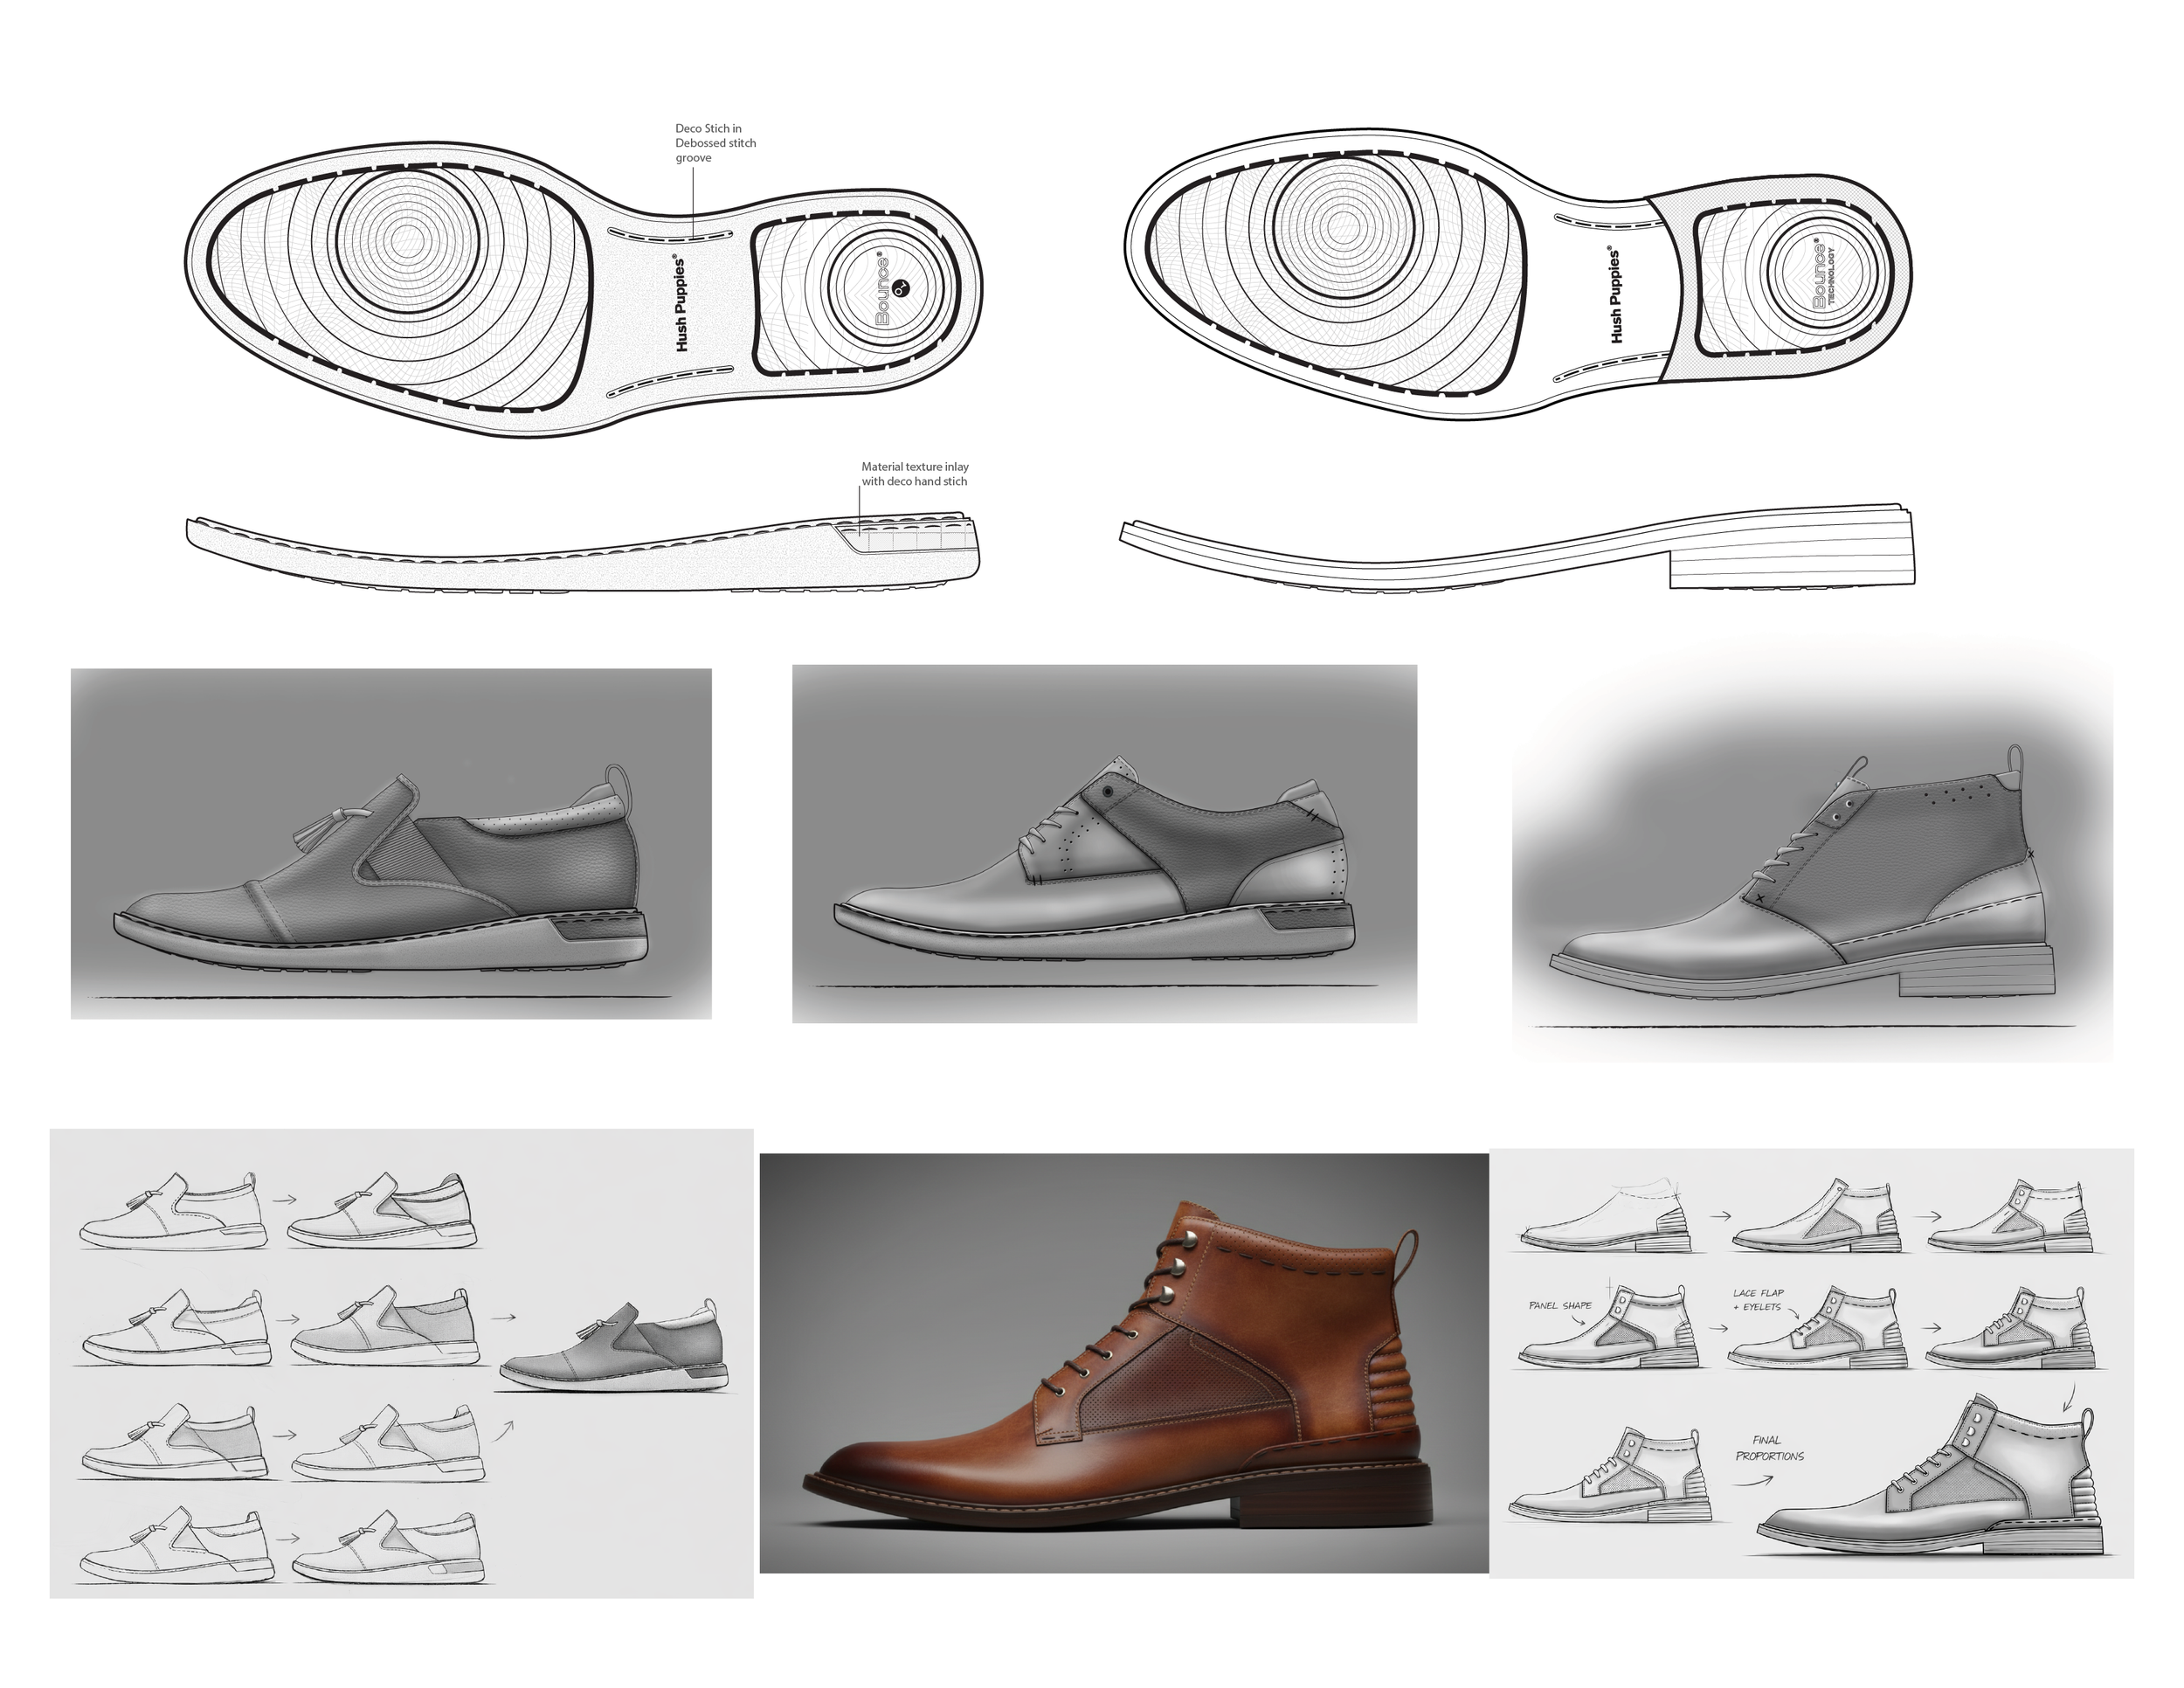Click Bounce Technology logo on right heel
2184x1688 pixels.
click(x=1824, y=274)
